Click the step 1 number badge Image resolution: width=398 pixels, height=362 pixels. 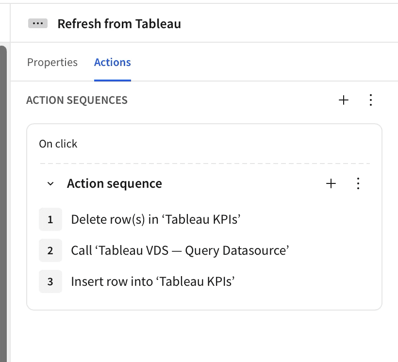pyautogui.click(x=50, y=219)
